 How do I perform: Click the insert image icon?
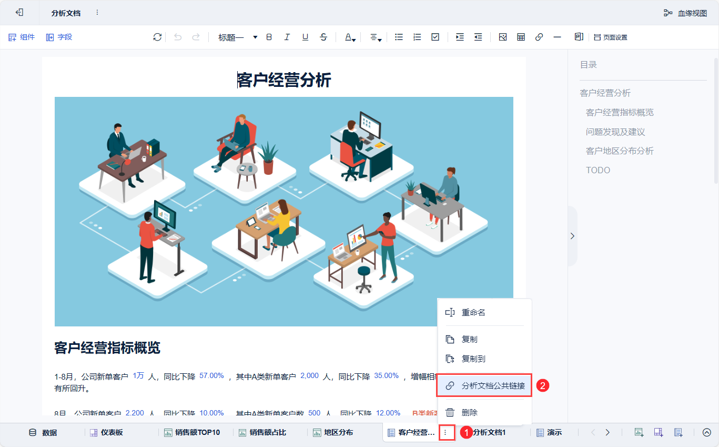point(503,37)
